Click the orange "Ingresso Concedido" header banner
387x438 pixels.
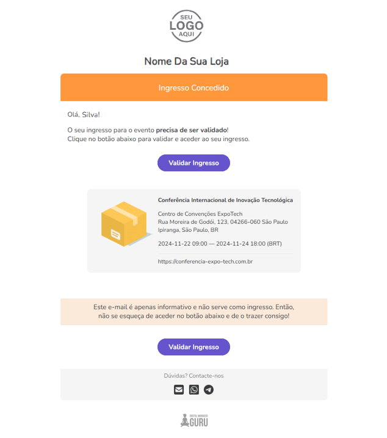pyautogui.click(x=193, y=88)
